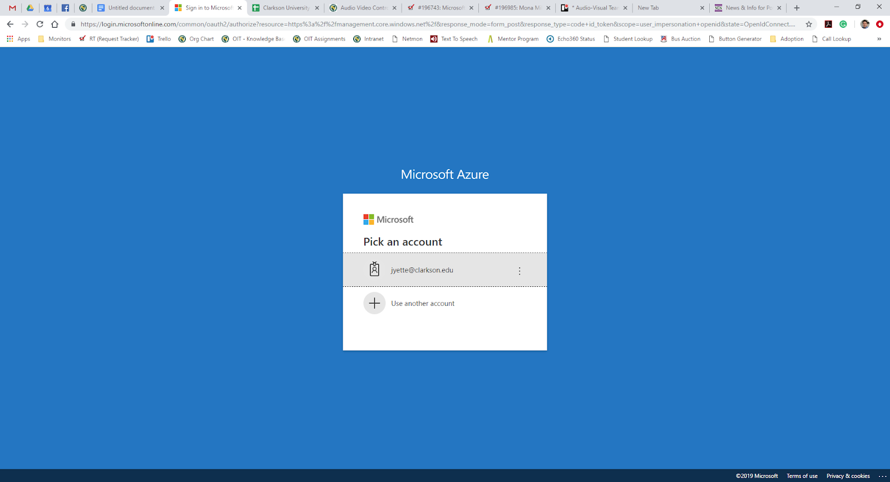The image size is (890, 482).
Task: Open the pinned Clarkson seal tab
Action: point(83,8)
